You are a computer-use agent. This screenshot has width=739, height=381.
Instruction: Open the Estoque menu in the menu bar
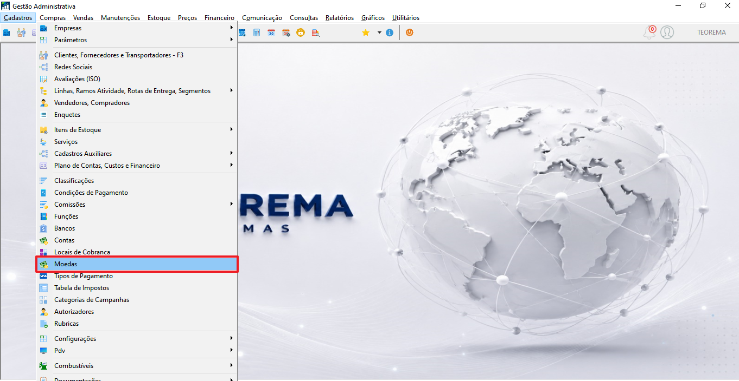(159, 18)
